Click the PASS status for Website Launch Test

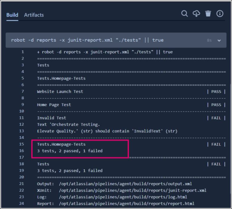pos(216,92)
